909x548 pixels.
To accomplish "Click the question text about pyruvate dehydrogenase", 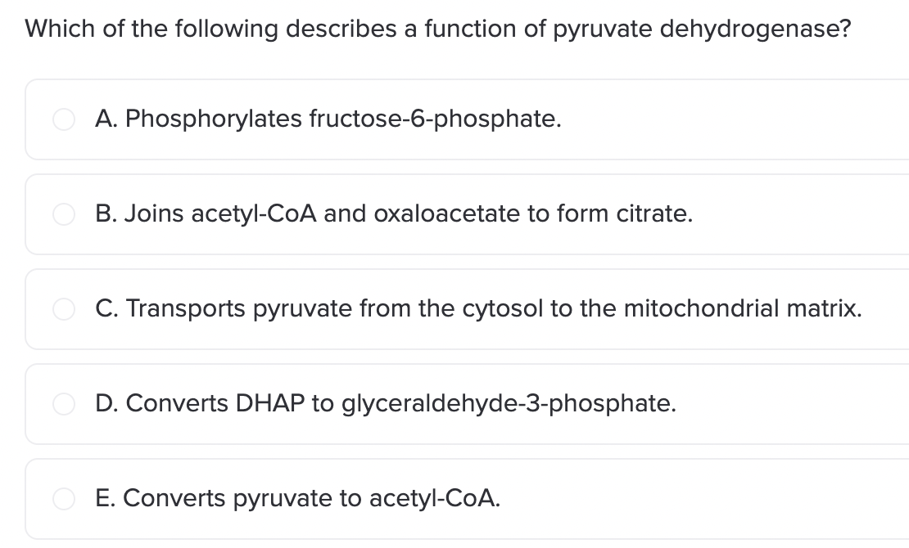I will pos(438,29).
